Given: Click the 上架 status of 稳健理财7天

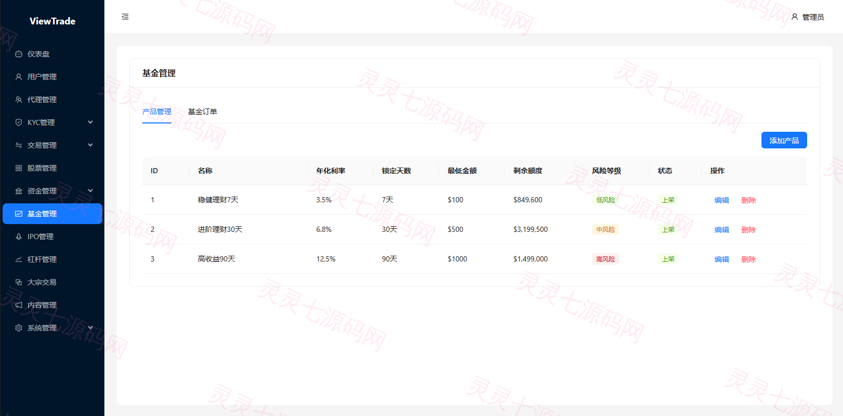Looking at the screenshot, I should [668, 200].
